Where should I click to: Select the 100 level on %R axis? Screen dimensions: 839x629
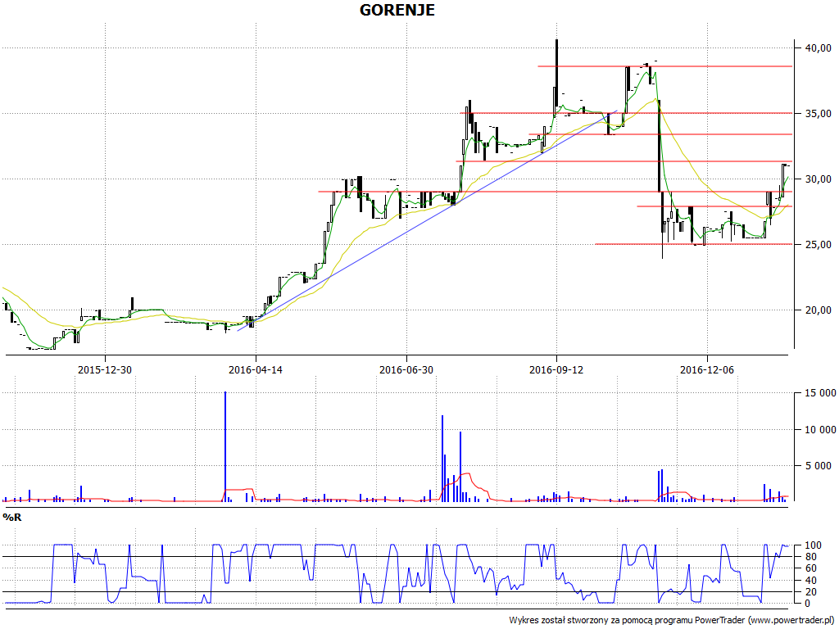pos(813,545)
